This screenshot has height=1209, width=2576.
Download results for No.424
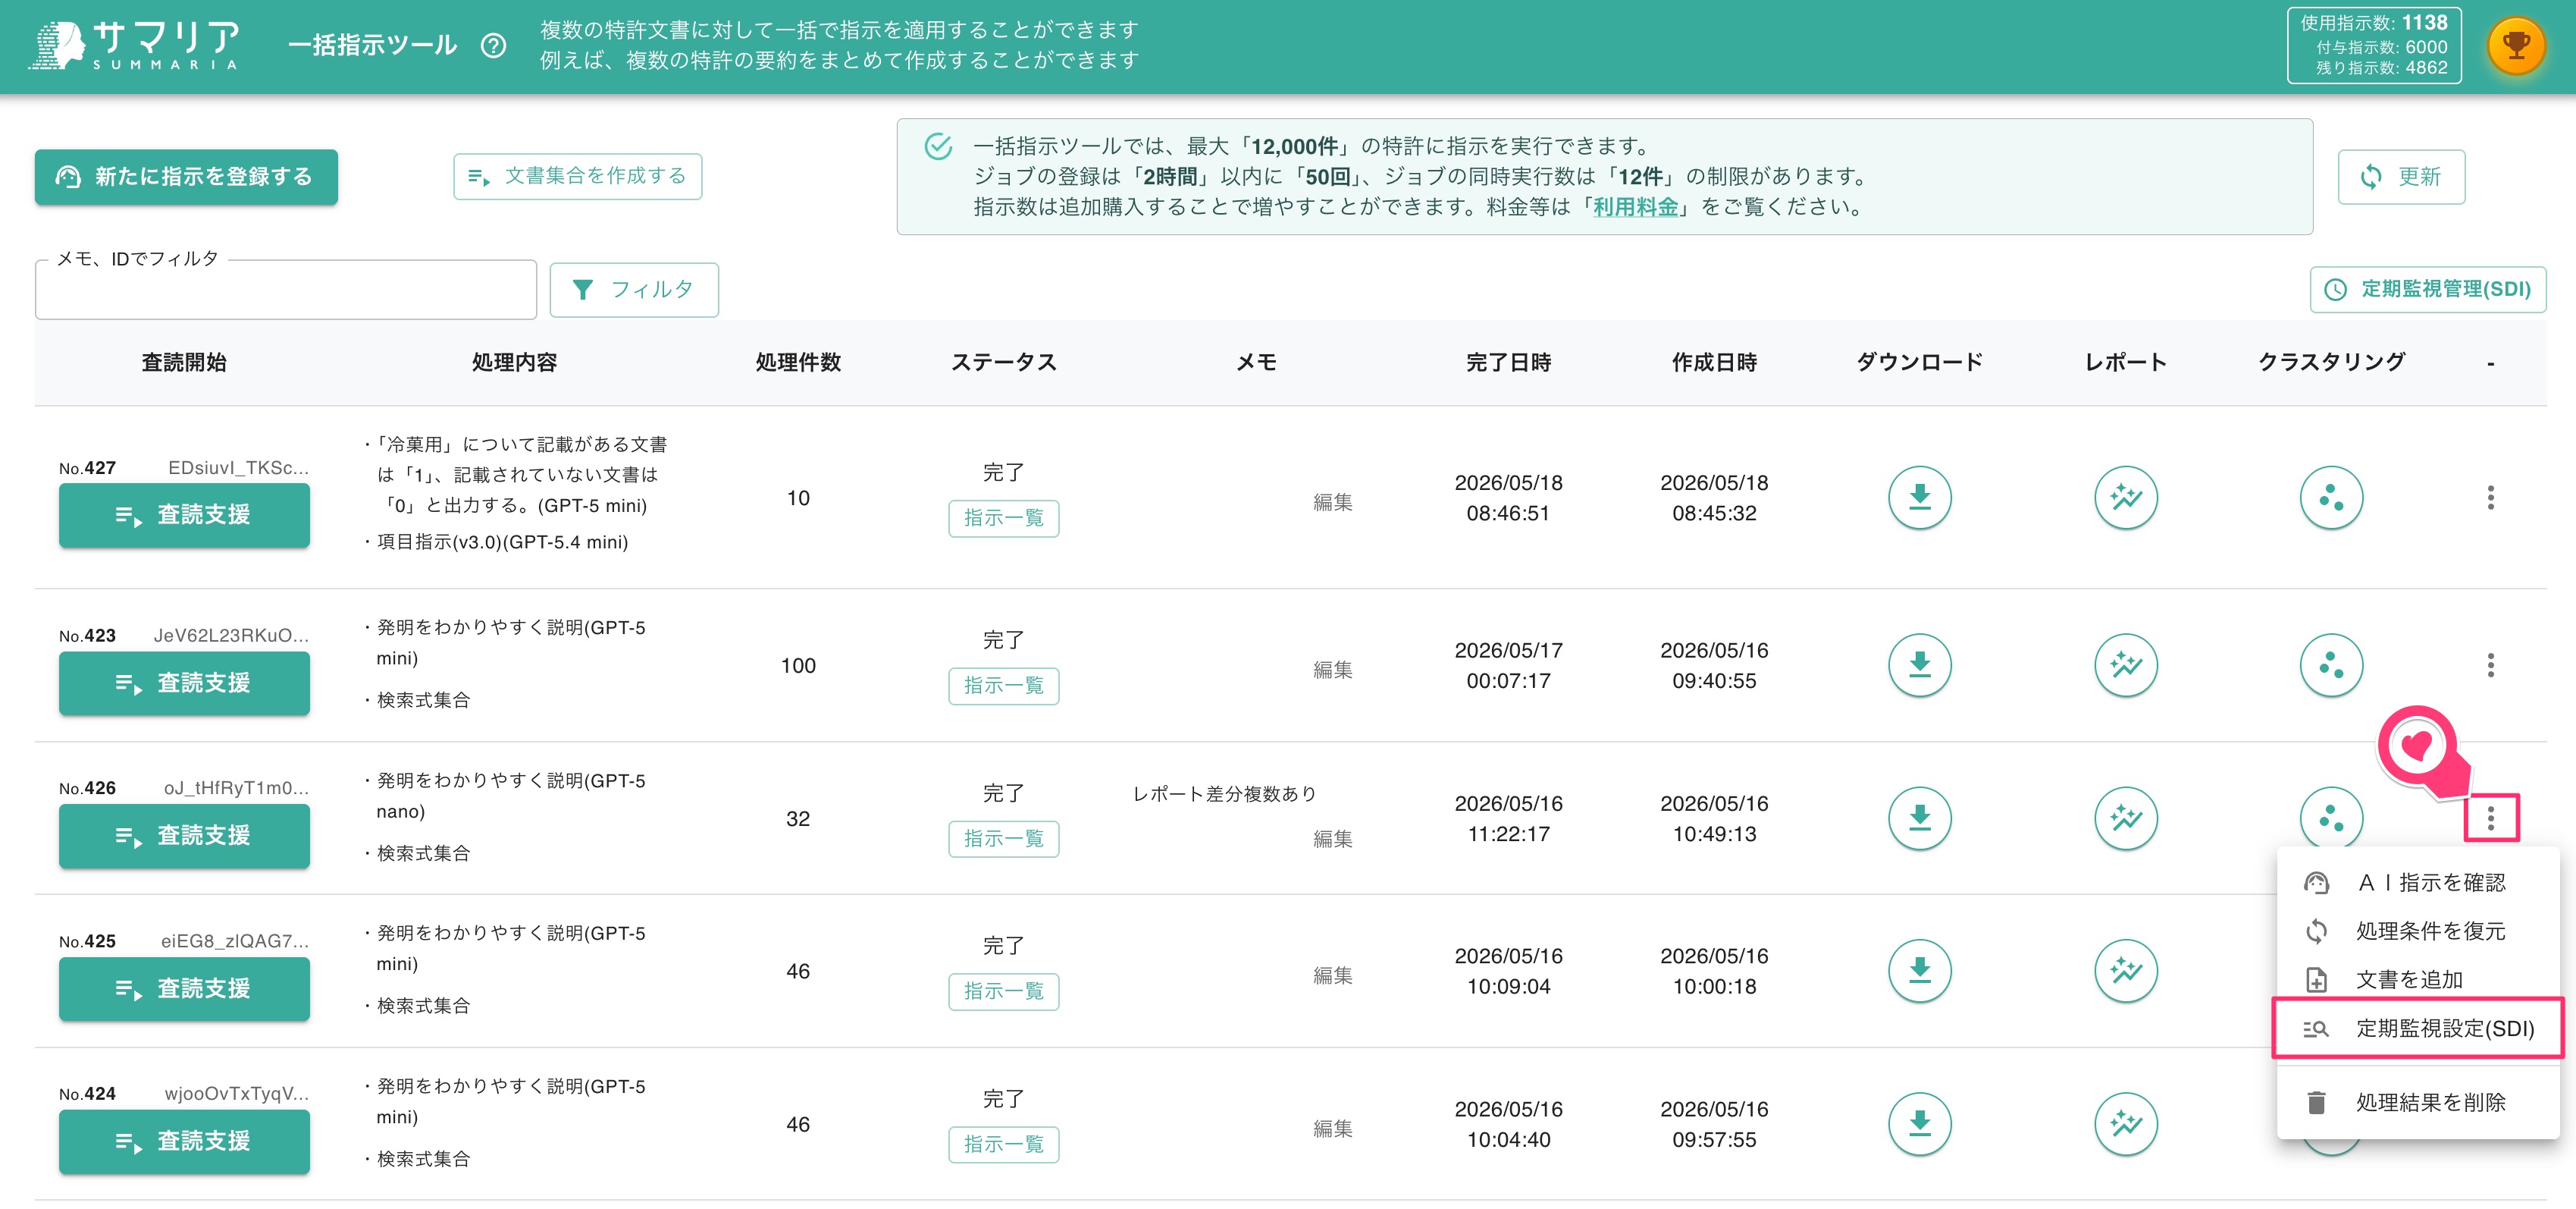click(x=1919, y=1124)
